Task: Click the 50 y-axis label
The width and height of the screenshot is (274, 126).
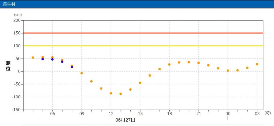Action: tap(18, 59)
